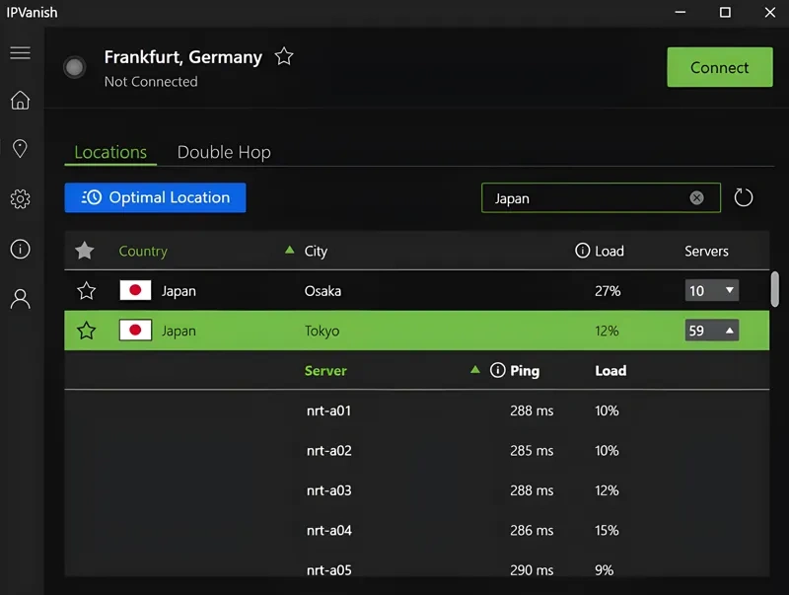Select the Optimal Location button
This screenshot has height=595, width=789.
[x=155, y=197]
